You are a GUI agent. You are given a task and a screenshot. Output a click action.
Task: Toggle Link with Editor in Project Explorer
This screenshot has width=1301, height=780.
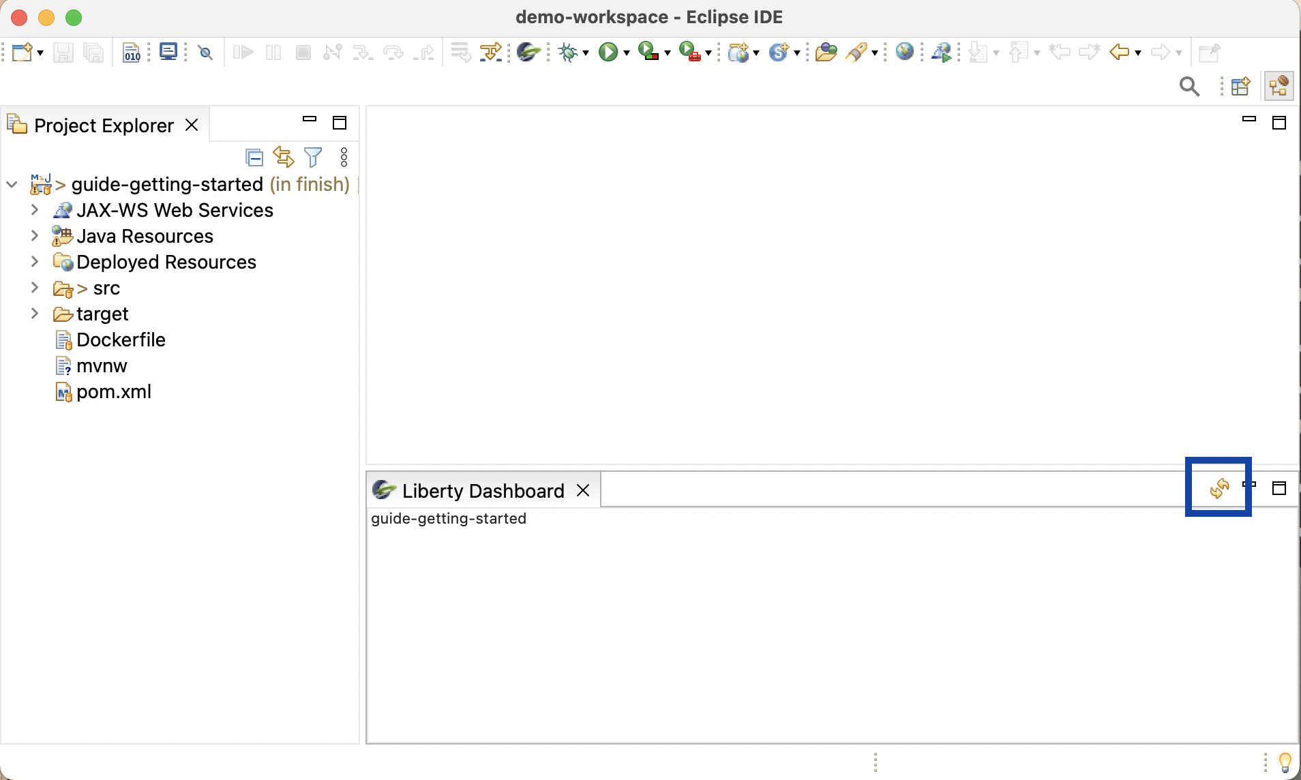click(284, 157)
